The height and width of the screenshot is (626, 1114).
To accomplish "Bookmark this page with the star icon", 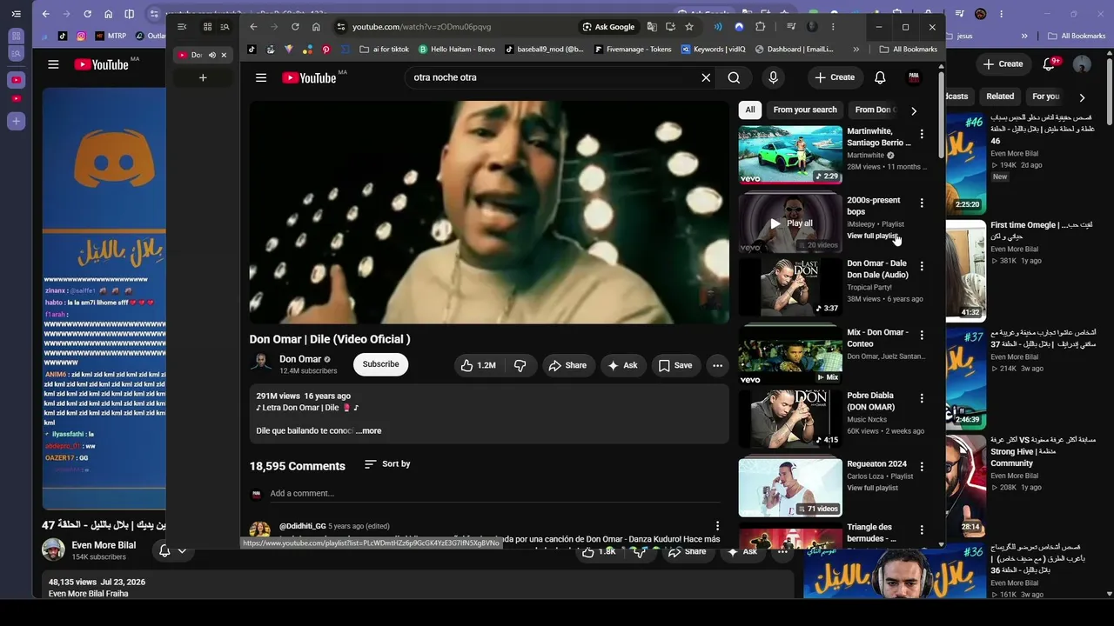I will [689, 27].
